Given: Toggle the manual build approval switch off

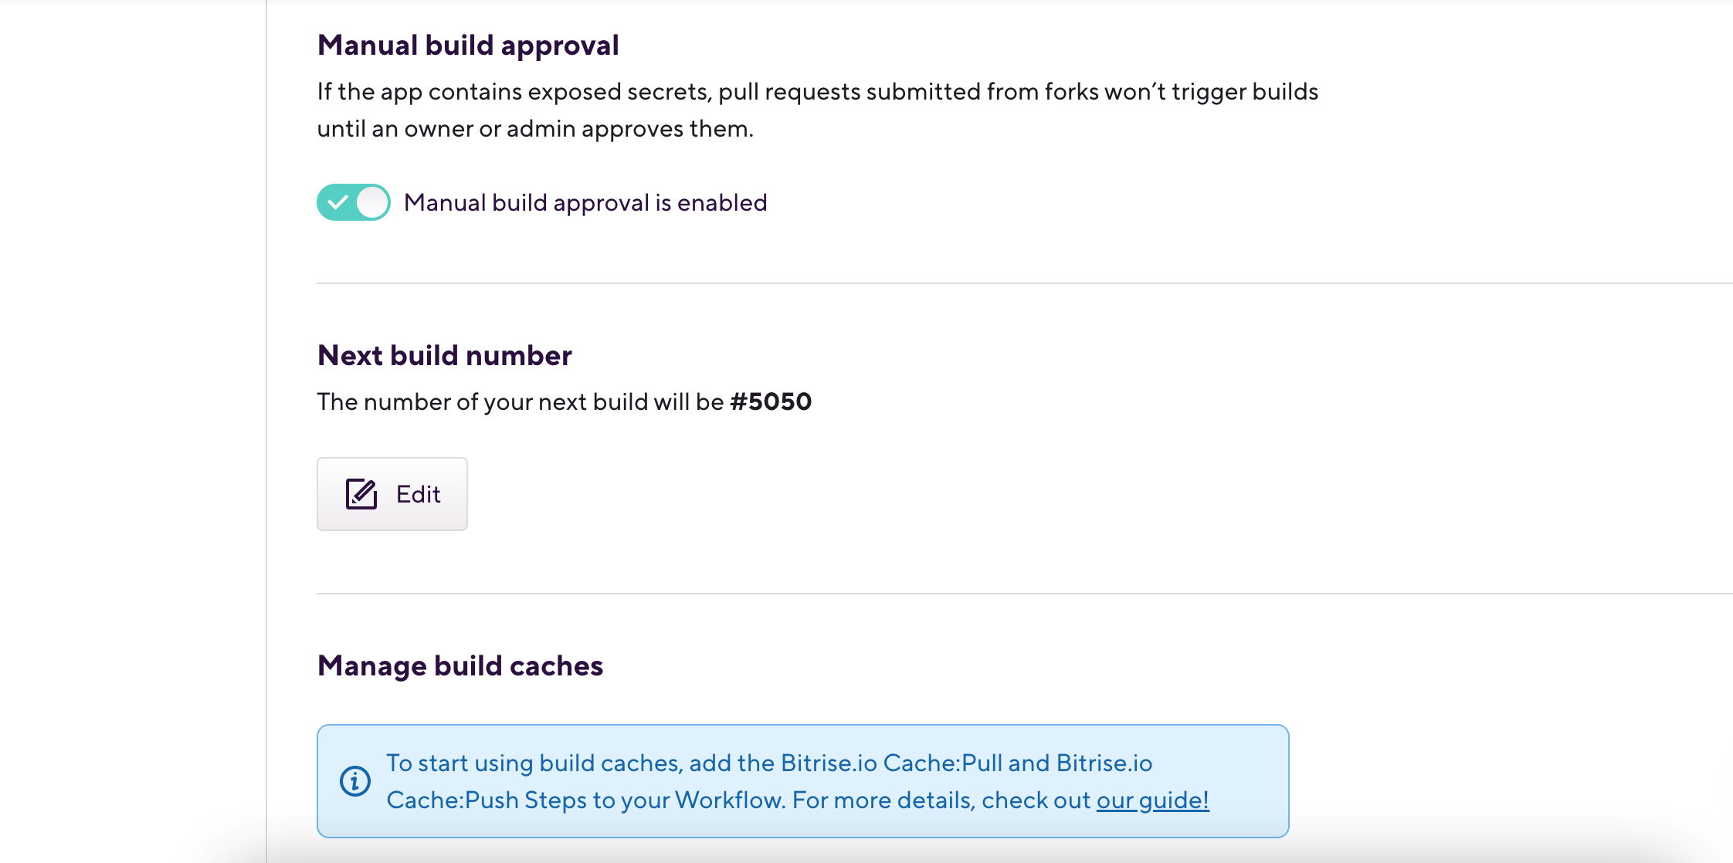Looking at the screenshot, I should coord(353,202).
